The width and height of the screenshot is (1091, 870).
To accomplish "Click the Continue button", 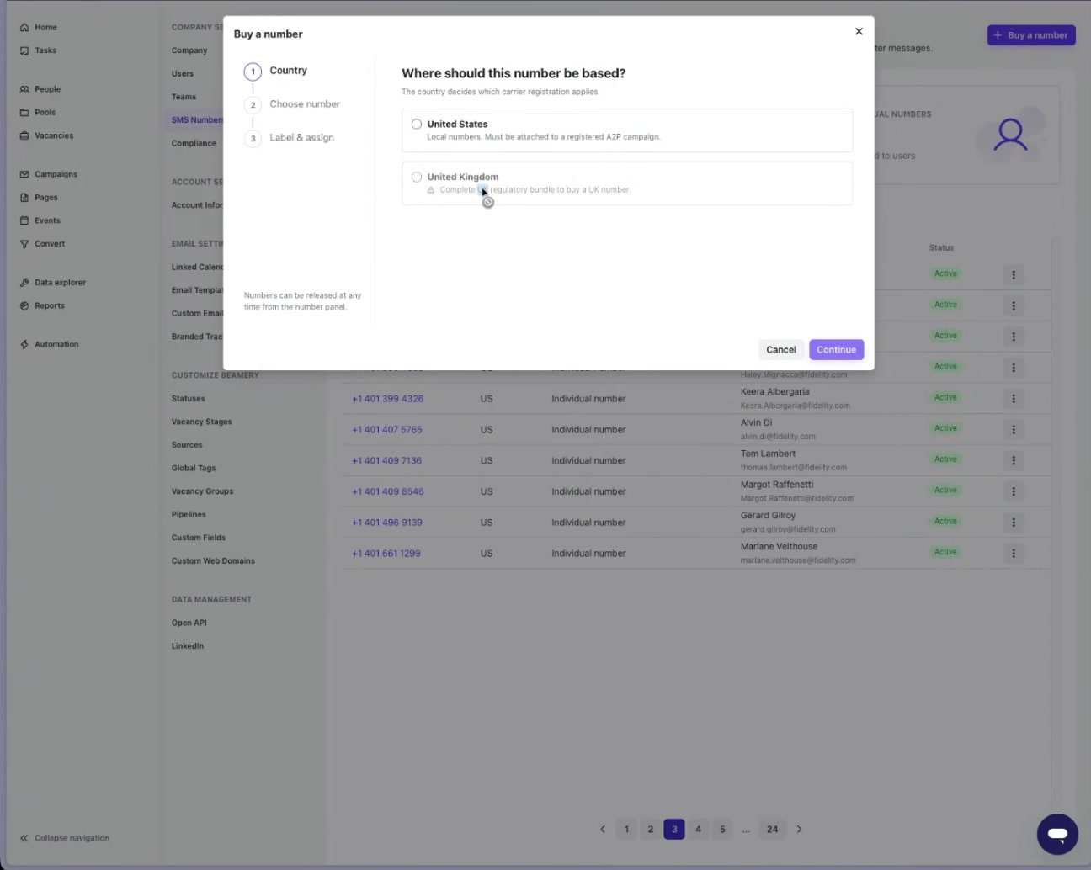I will coord(836,350).
